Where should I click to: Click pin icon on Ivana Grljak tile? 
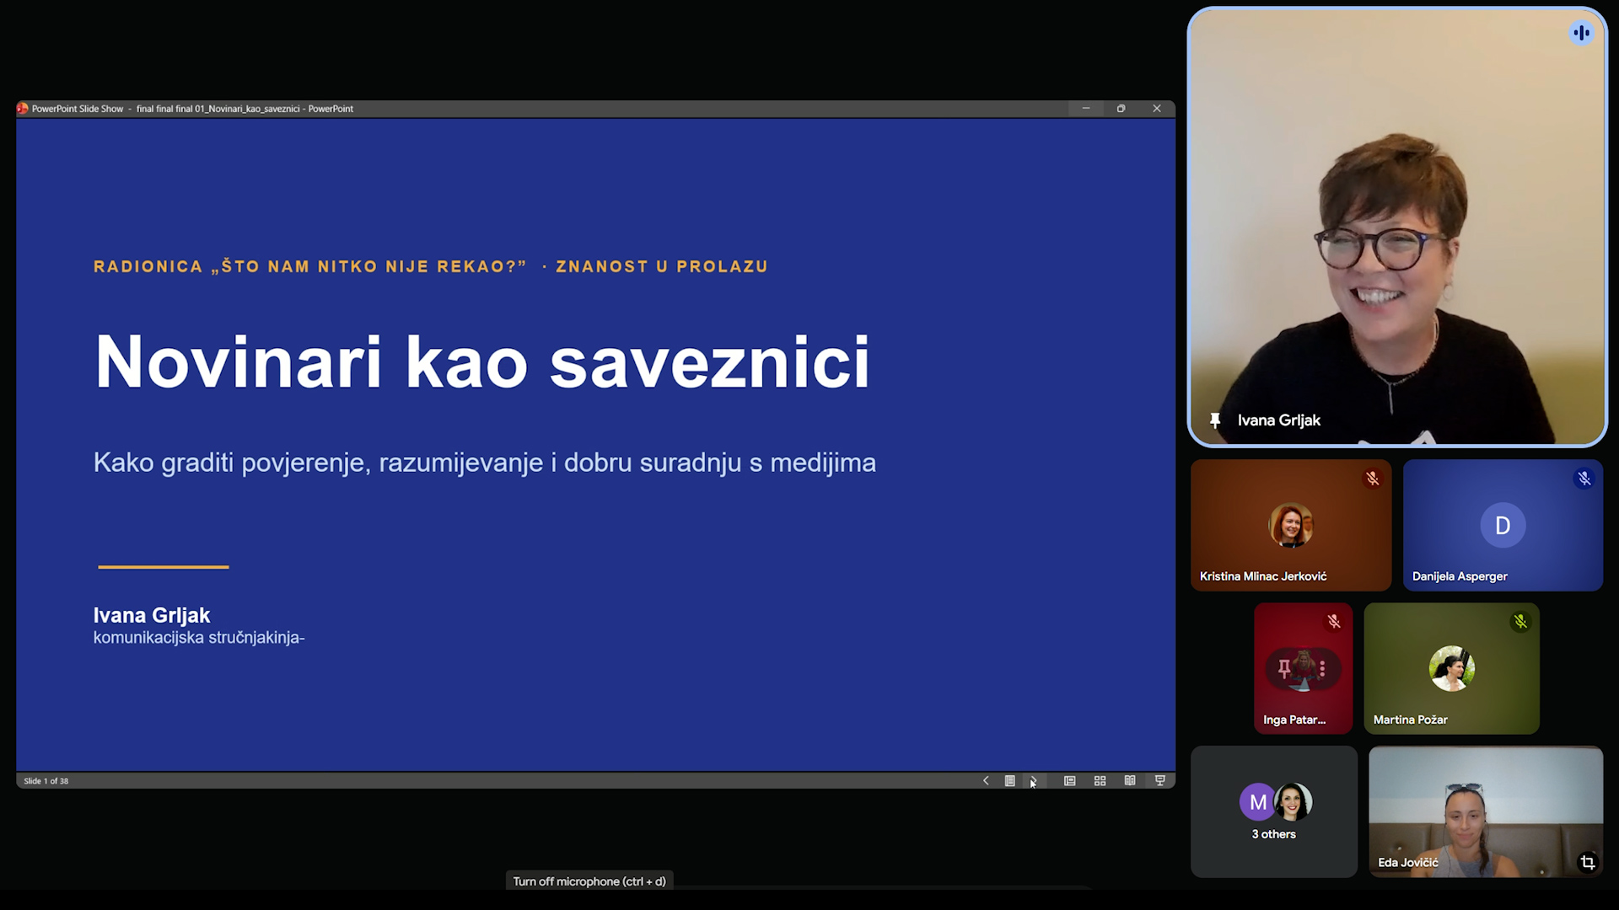point(1215,420)
